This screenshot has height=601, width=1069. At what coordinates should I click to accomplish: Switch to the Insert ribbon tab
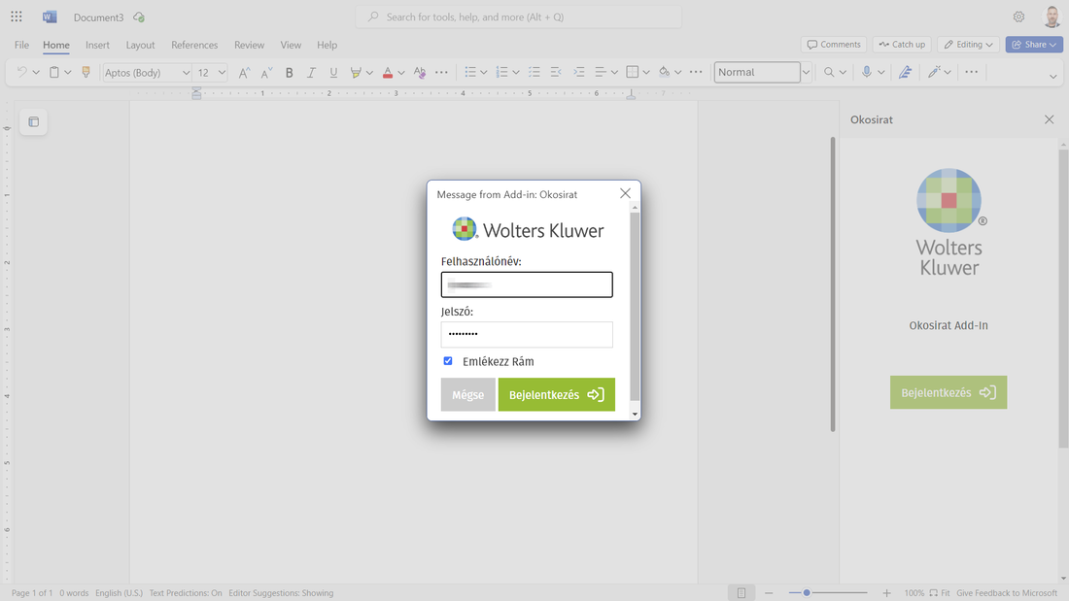tap(97, 45)
